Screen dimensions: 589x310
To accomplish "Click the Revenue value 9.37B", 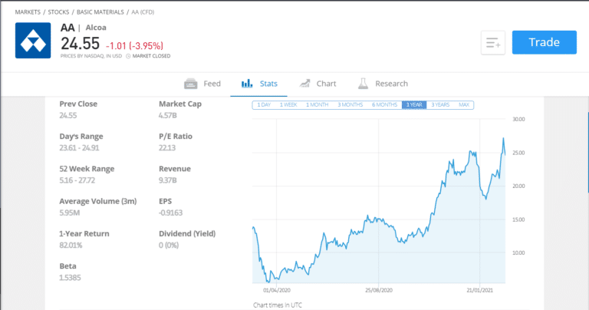I will click(167, 180).
